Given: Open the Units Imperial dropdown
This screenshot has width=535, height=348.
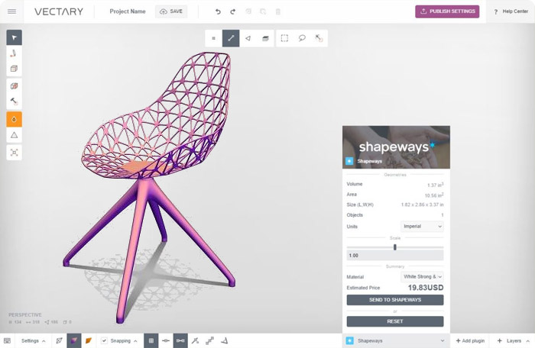Looking at the screenshot, I should [422, 227].
